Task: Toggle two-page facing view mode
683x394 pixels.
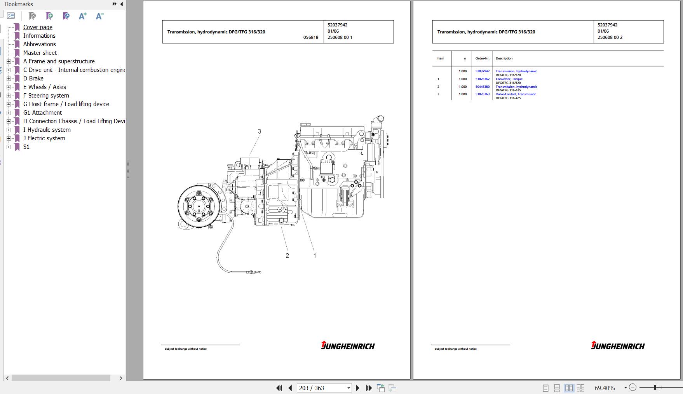Action: (x=569, y=388)
